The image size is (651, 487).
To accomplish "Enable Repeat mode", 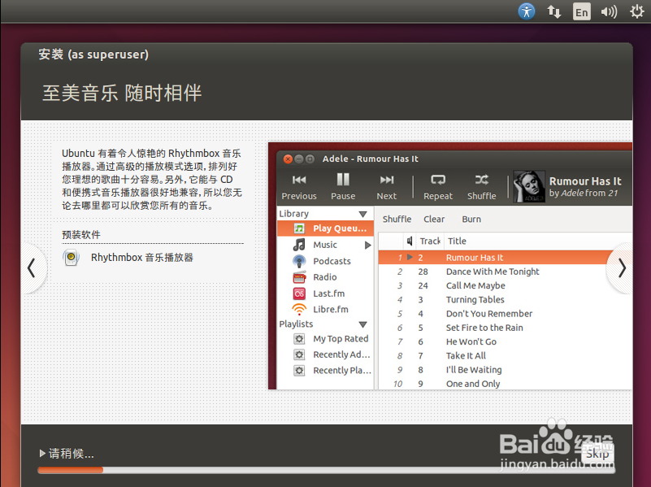I will [437, 187].
